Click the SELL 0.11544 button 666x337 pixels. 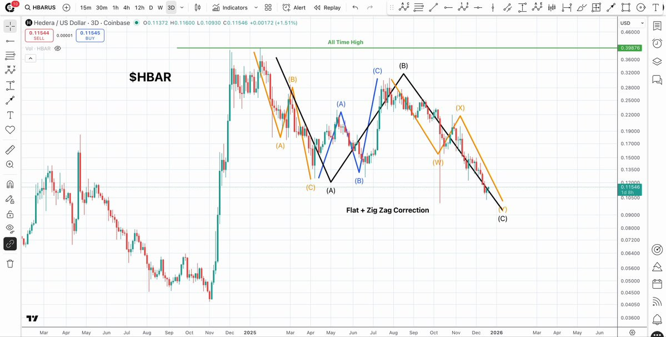coord(39,35)
